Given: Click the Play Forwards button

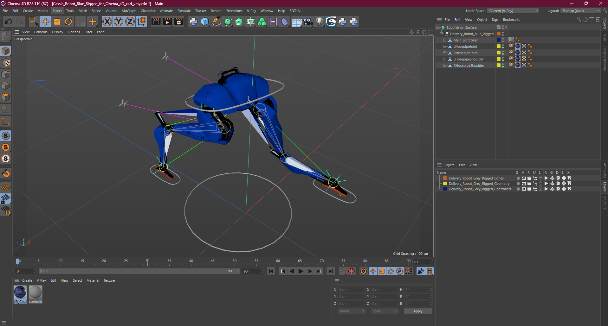Looking at the screenshot, I should tap(301, 271).
